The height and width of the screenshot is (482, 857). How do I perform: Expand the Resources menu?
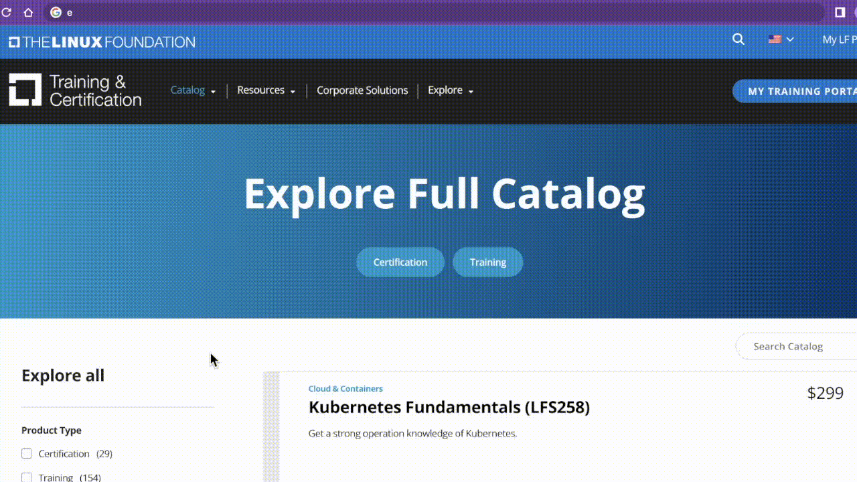pyautogui.click(x=266, y=90)
